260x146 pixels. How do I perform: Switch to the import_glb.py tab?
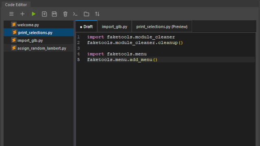pos(115,26)
